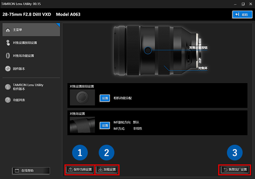Viewport: 255px width, 179px height.
Task: Click the Model A063 text
Action: click(68, 14)
